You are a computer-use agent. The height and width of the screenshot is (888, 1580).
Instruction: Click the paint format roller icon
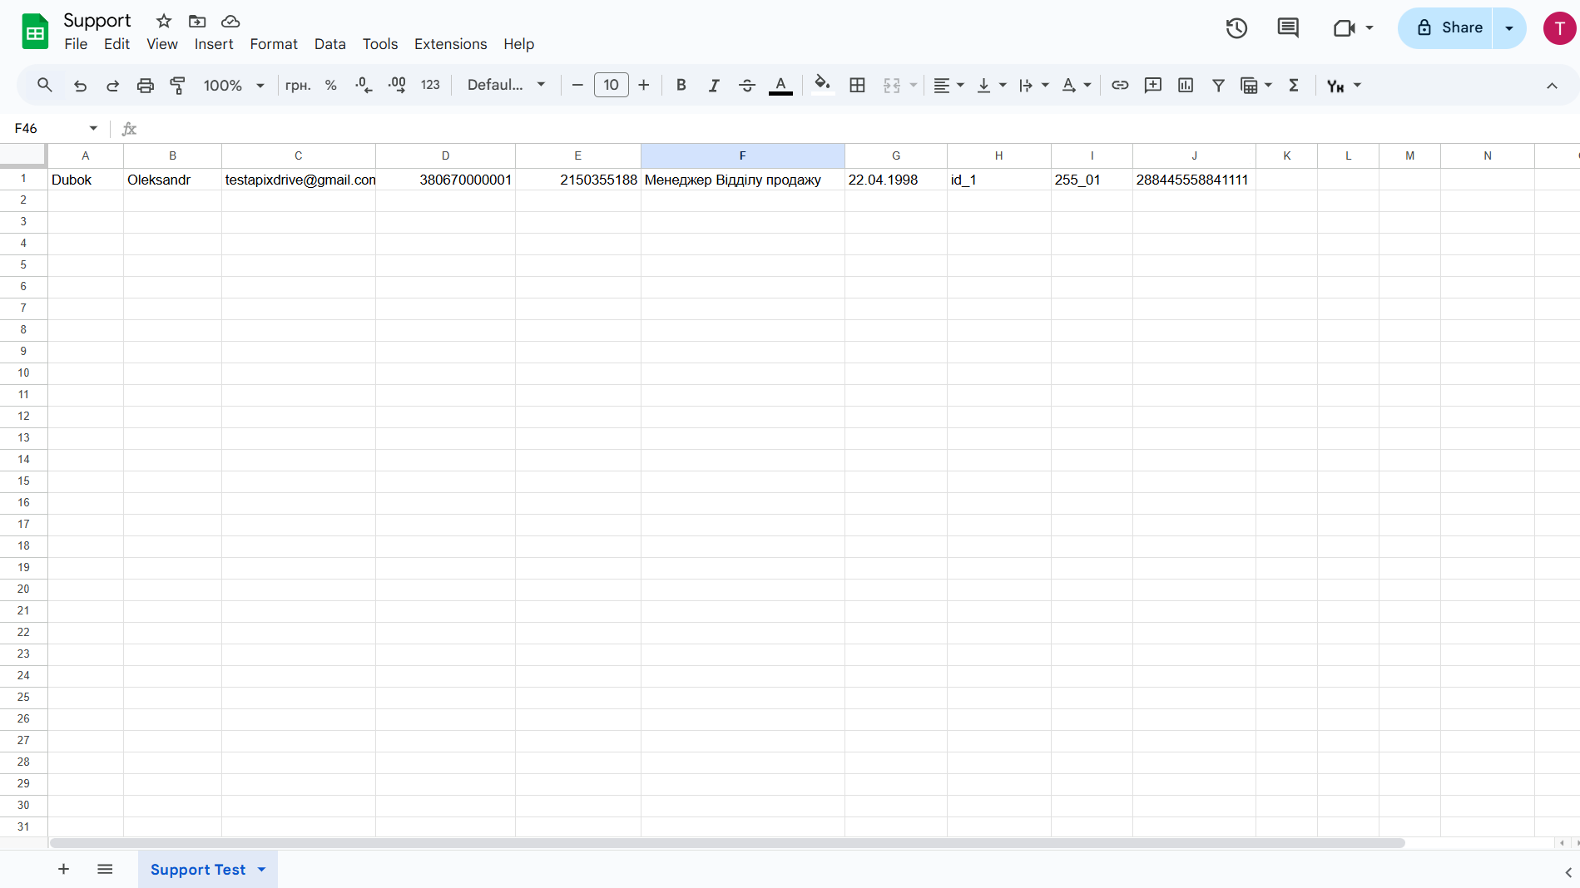click(177, 85)
